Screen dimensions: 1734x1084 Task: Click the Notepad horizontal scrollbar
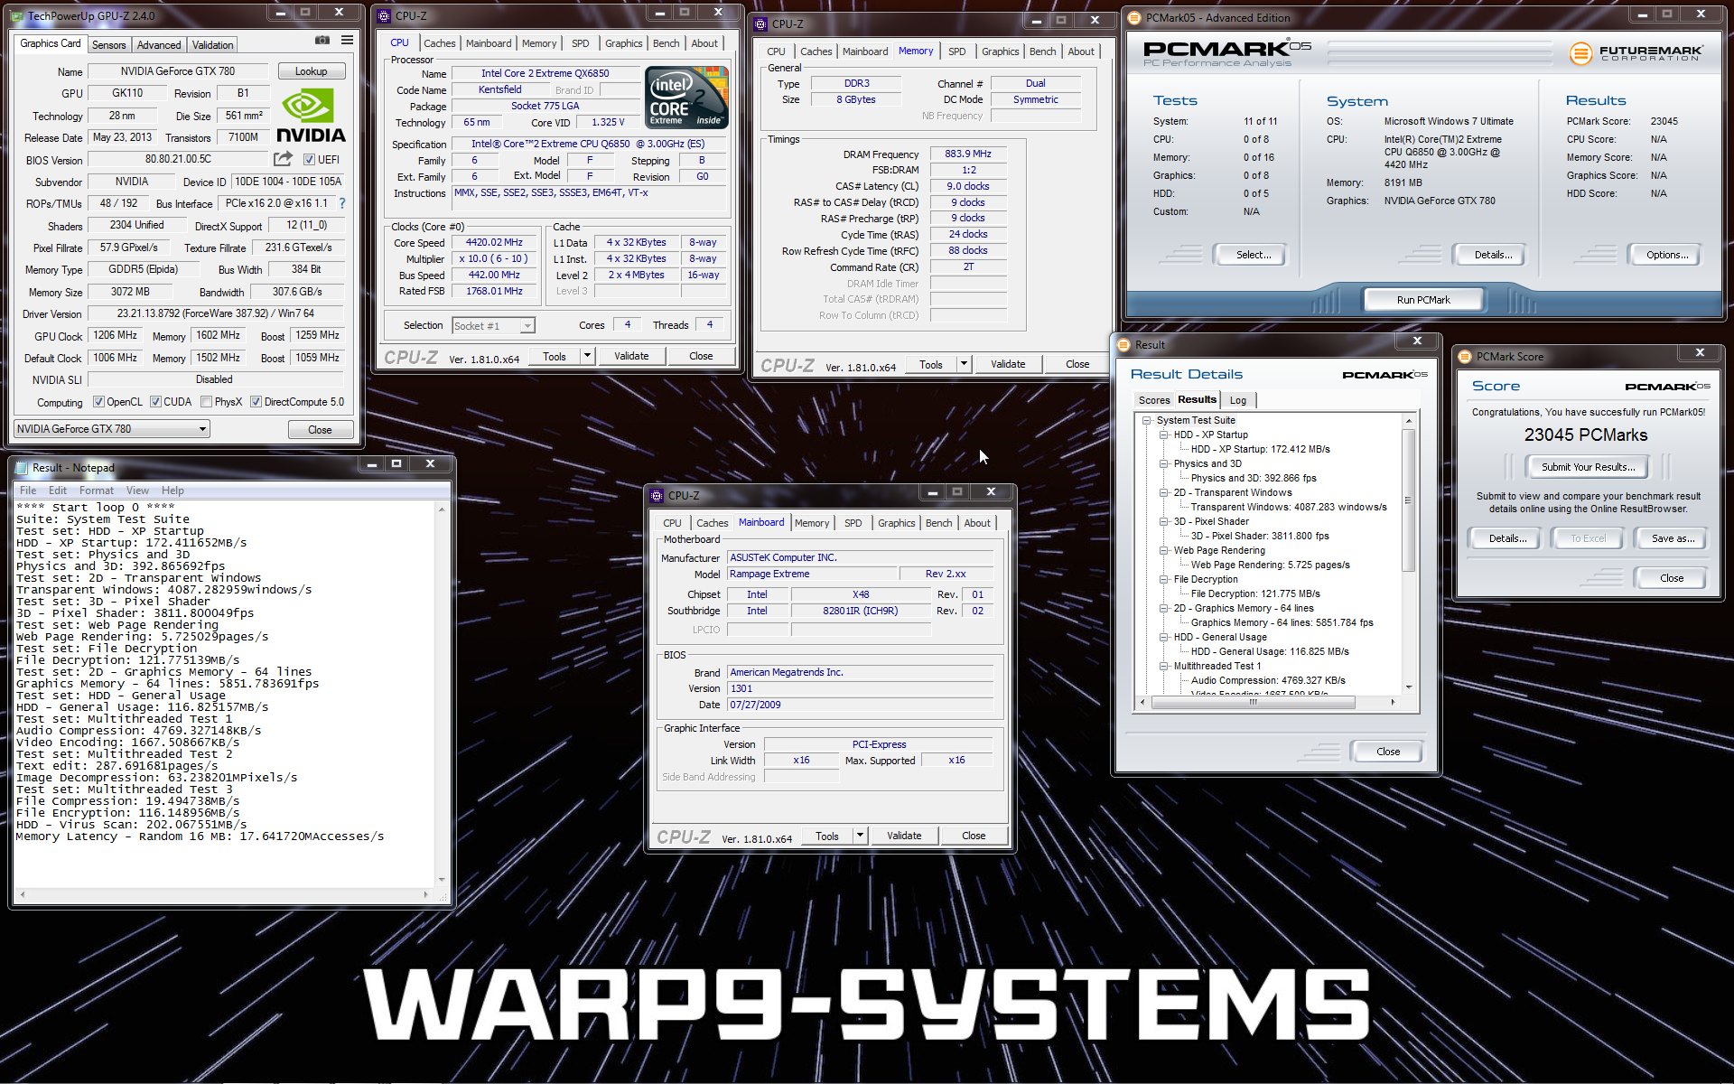pos(223,894)
